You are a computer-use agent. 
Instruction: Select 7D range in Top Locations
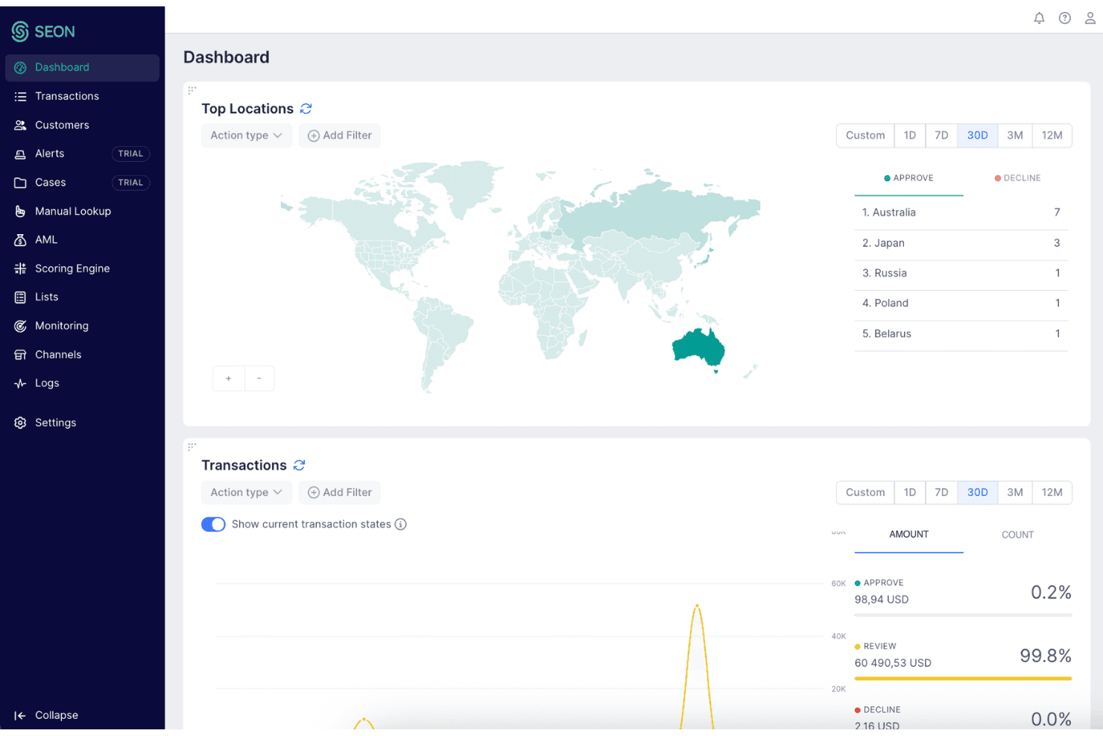[x=941, y=136]
